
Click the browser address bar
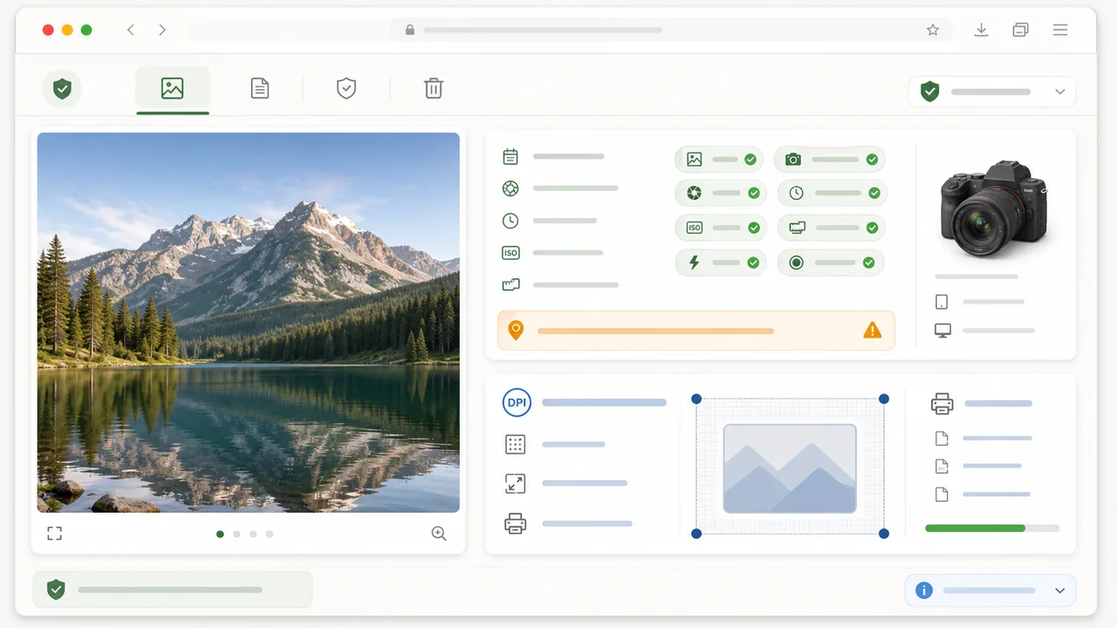(x=672, y=30)
